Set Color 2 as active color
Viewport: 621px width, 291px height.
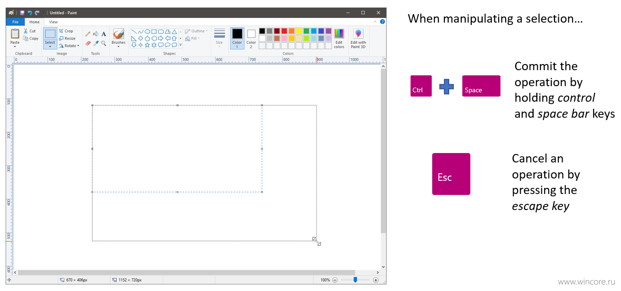[251, 38]
